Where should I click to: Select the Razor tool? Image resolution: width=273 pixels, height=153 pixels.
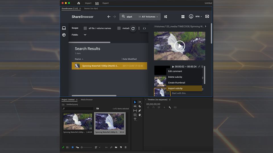tap(139, 106)
